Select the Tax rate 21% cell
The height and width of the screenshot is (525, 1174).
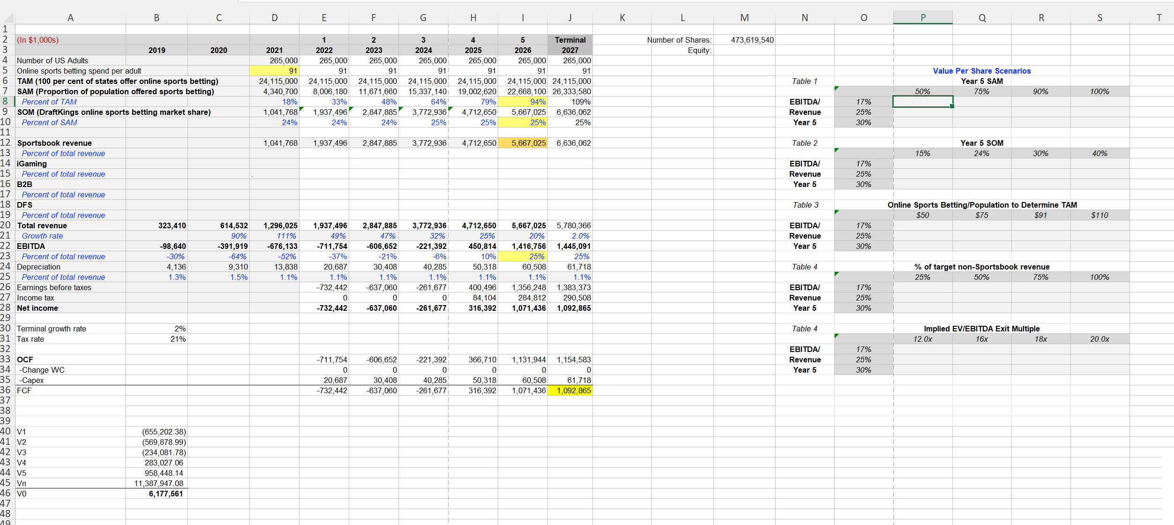(x=157, y=339)
